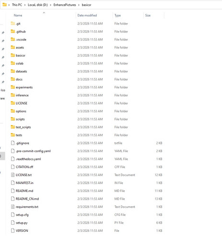This screenshot has width=222, height=240.
Task: Select the 'README_CN.md' file name
Action: 27,199
